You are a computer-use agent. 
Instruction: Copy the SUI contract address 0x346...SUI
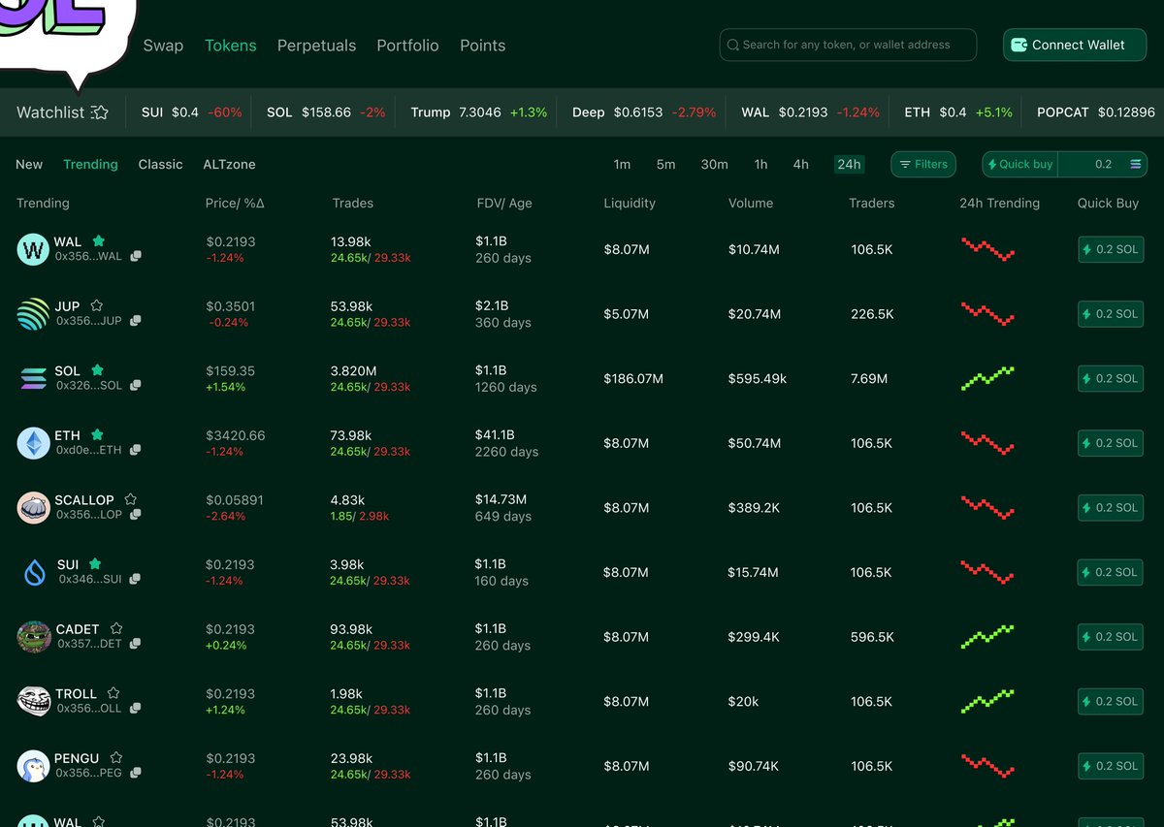coord(136,580)
